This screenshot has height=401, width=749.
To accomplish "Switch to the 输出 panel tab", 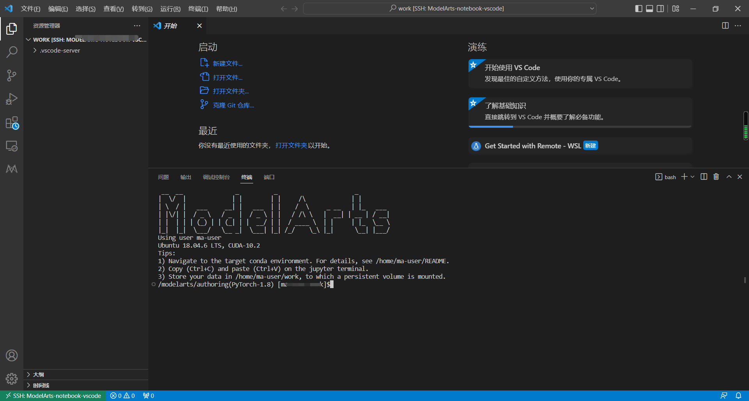I will coord(186,177).
